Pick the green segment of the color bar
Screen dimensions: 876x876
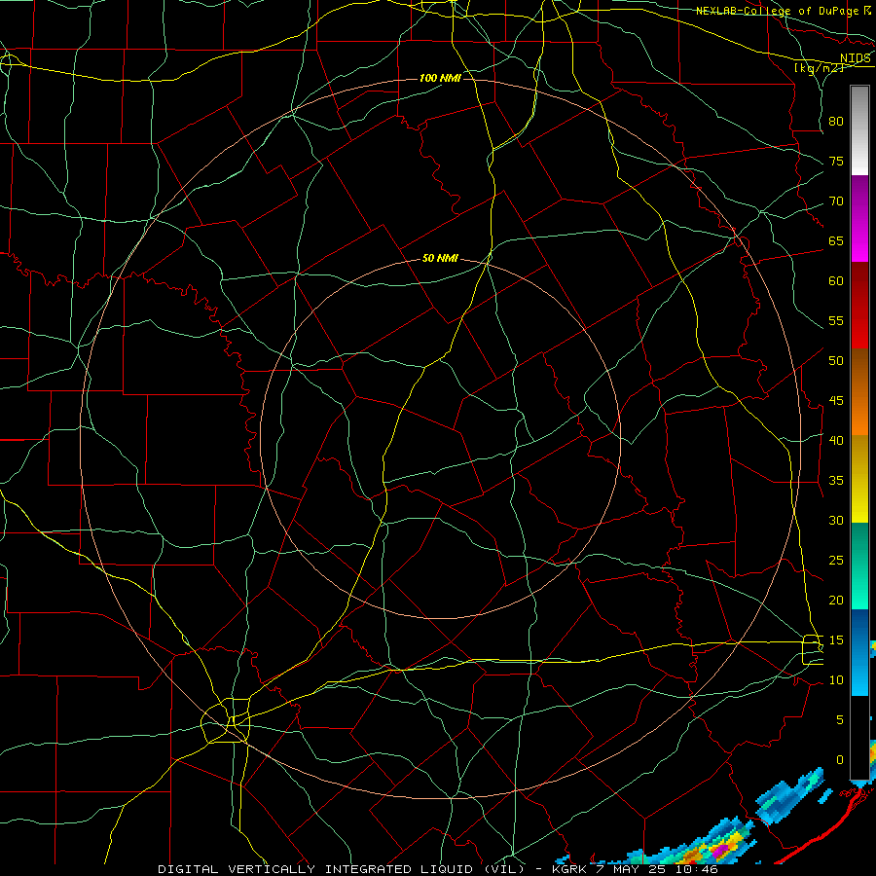[x=859, y=566]
